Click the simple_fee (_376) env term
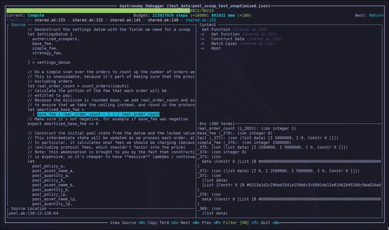This screenshot has height=230, width=389. 244,142
